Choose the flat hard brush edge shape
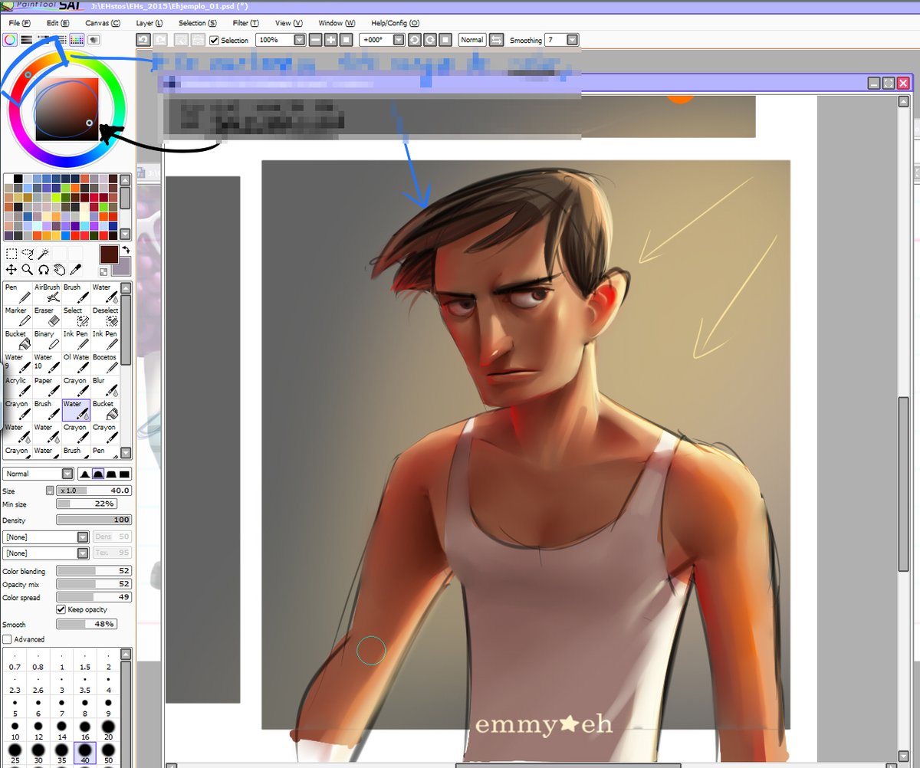This screenshot has height=768, width=920. point(124,474)
